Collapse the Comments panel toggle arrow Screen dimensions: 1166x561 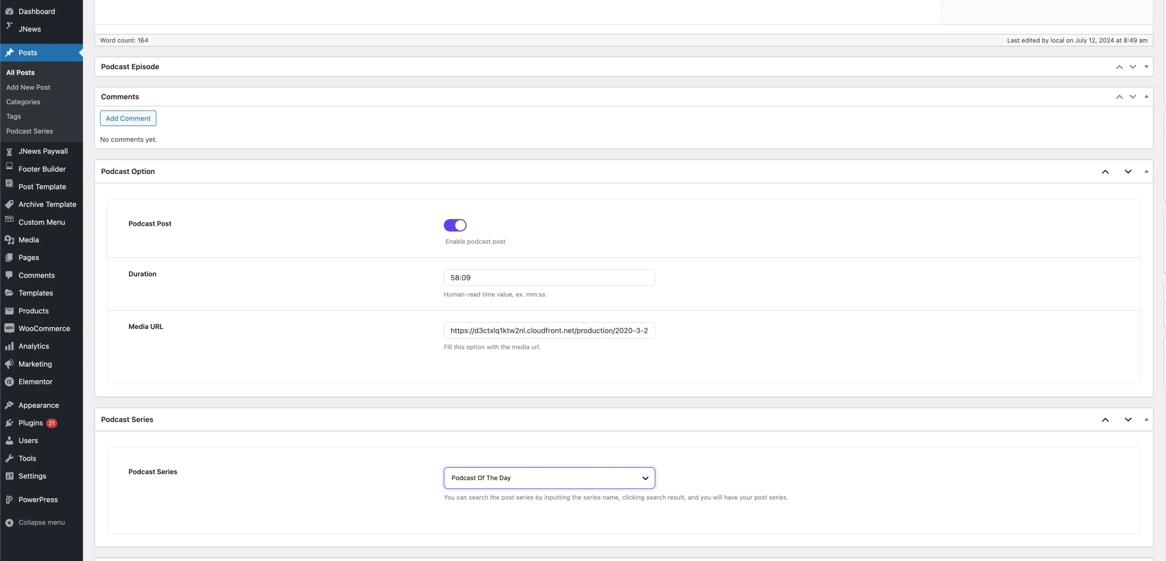(1146, 97)
